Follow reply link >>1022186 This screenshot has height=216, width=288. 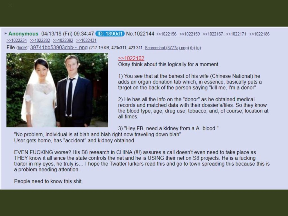259,34
